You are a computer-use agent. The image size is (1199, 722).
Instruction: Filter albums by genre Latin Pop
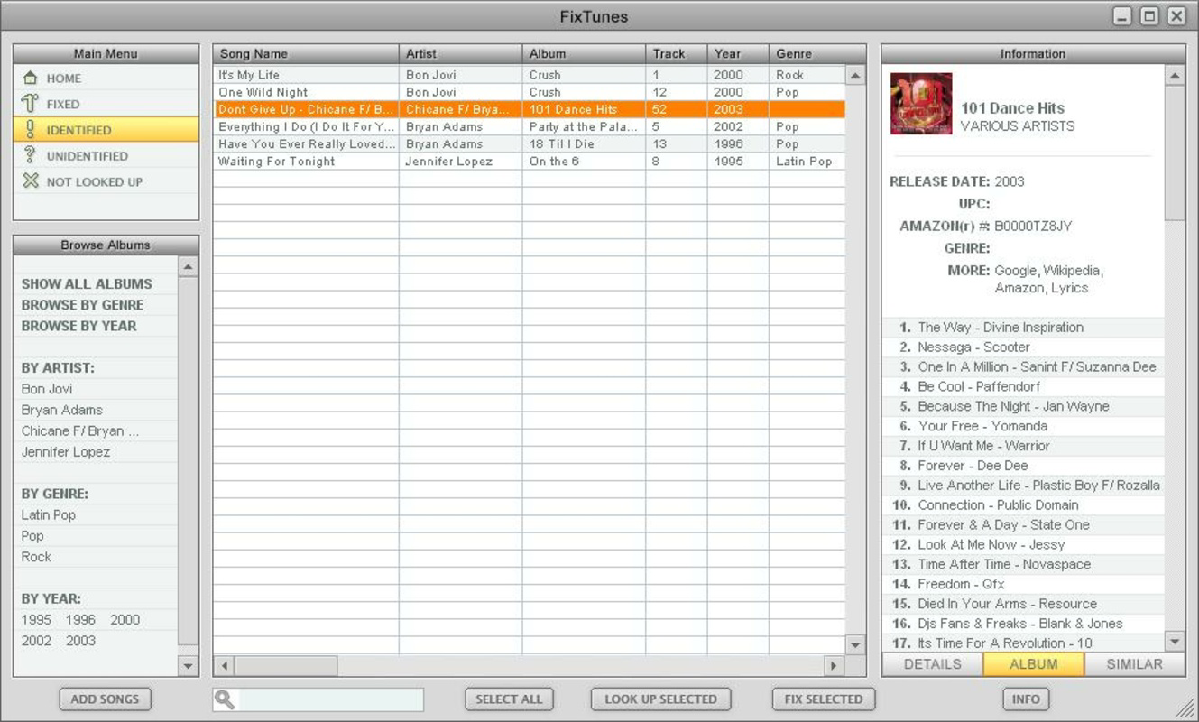click(x=49, y=515)
